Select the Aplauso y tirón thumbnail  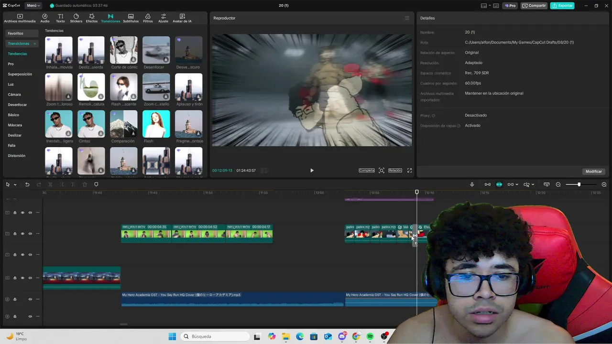189,87
